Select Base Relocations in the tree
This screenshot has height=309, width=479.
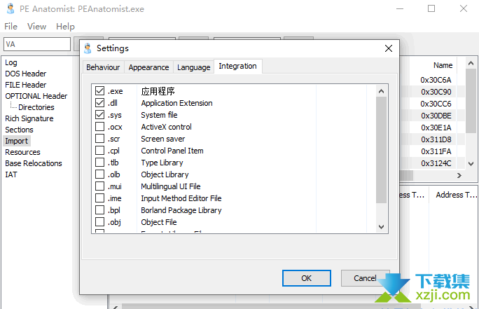[x=34, y=163]
